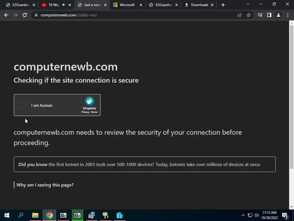
Task: Reload the current page
Action: (x=25, y=15)
